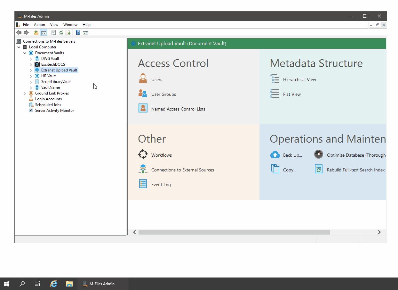Screen dimensions: 398x290
Task: Expand the ExcitechDOCS vault node
Action: pos(31,64)
